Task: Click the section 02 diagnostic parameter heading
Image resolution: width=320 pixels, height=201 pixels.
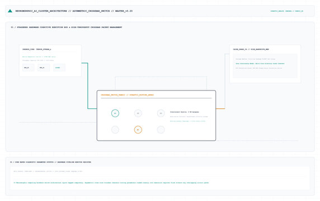Action: pyautogui.click(x=50, y=162)
